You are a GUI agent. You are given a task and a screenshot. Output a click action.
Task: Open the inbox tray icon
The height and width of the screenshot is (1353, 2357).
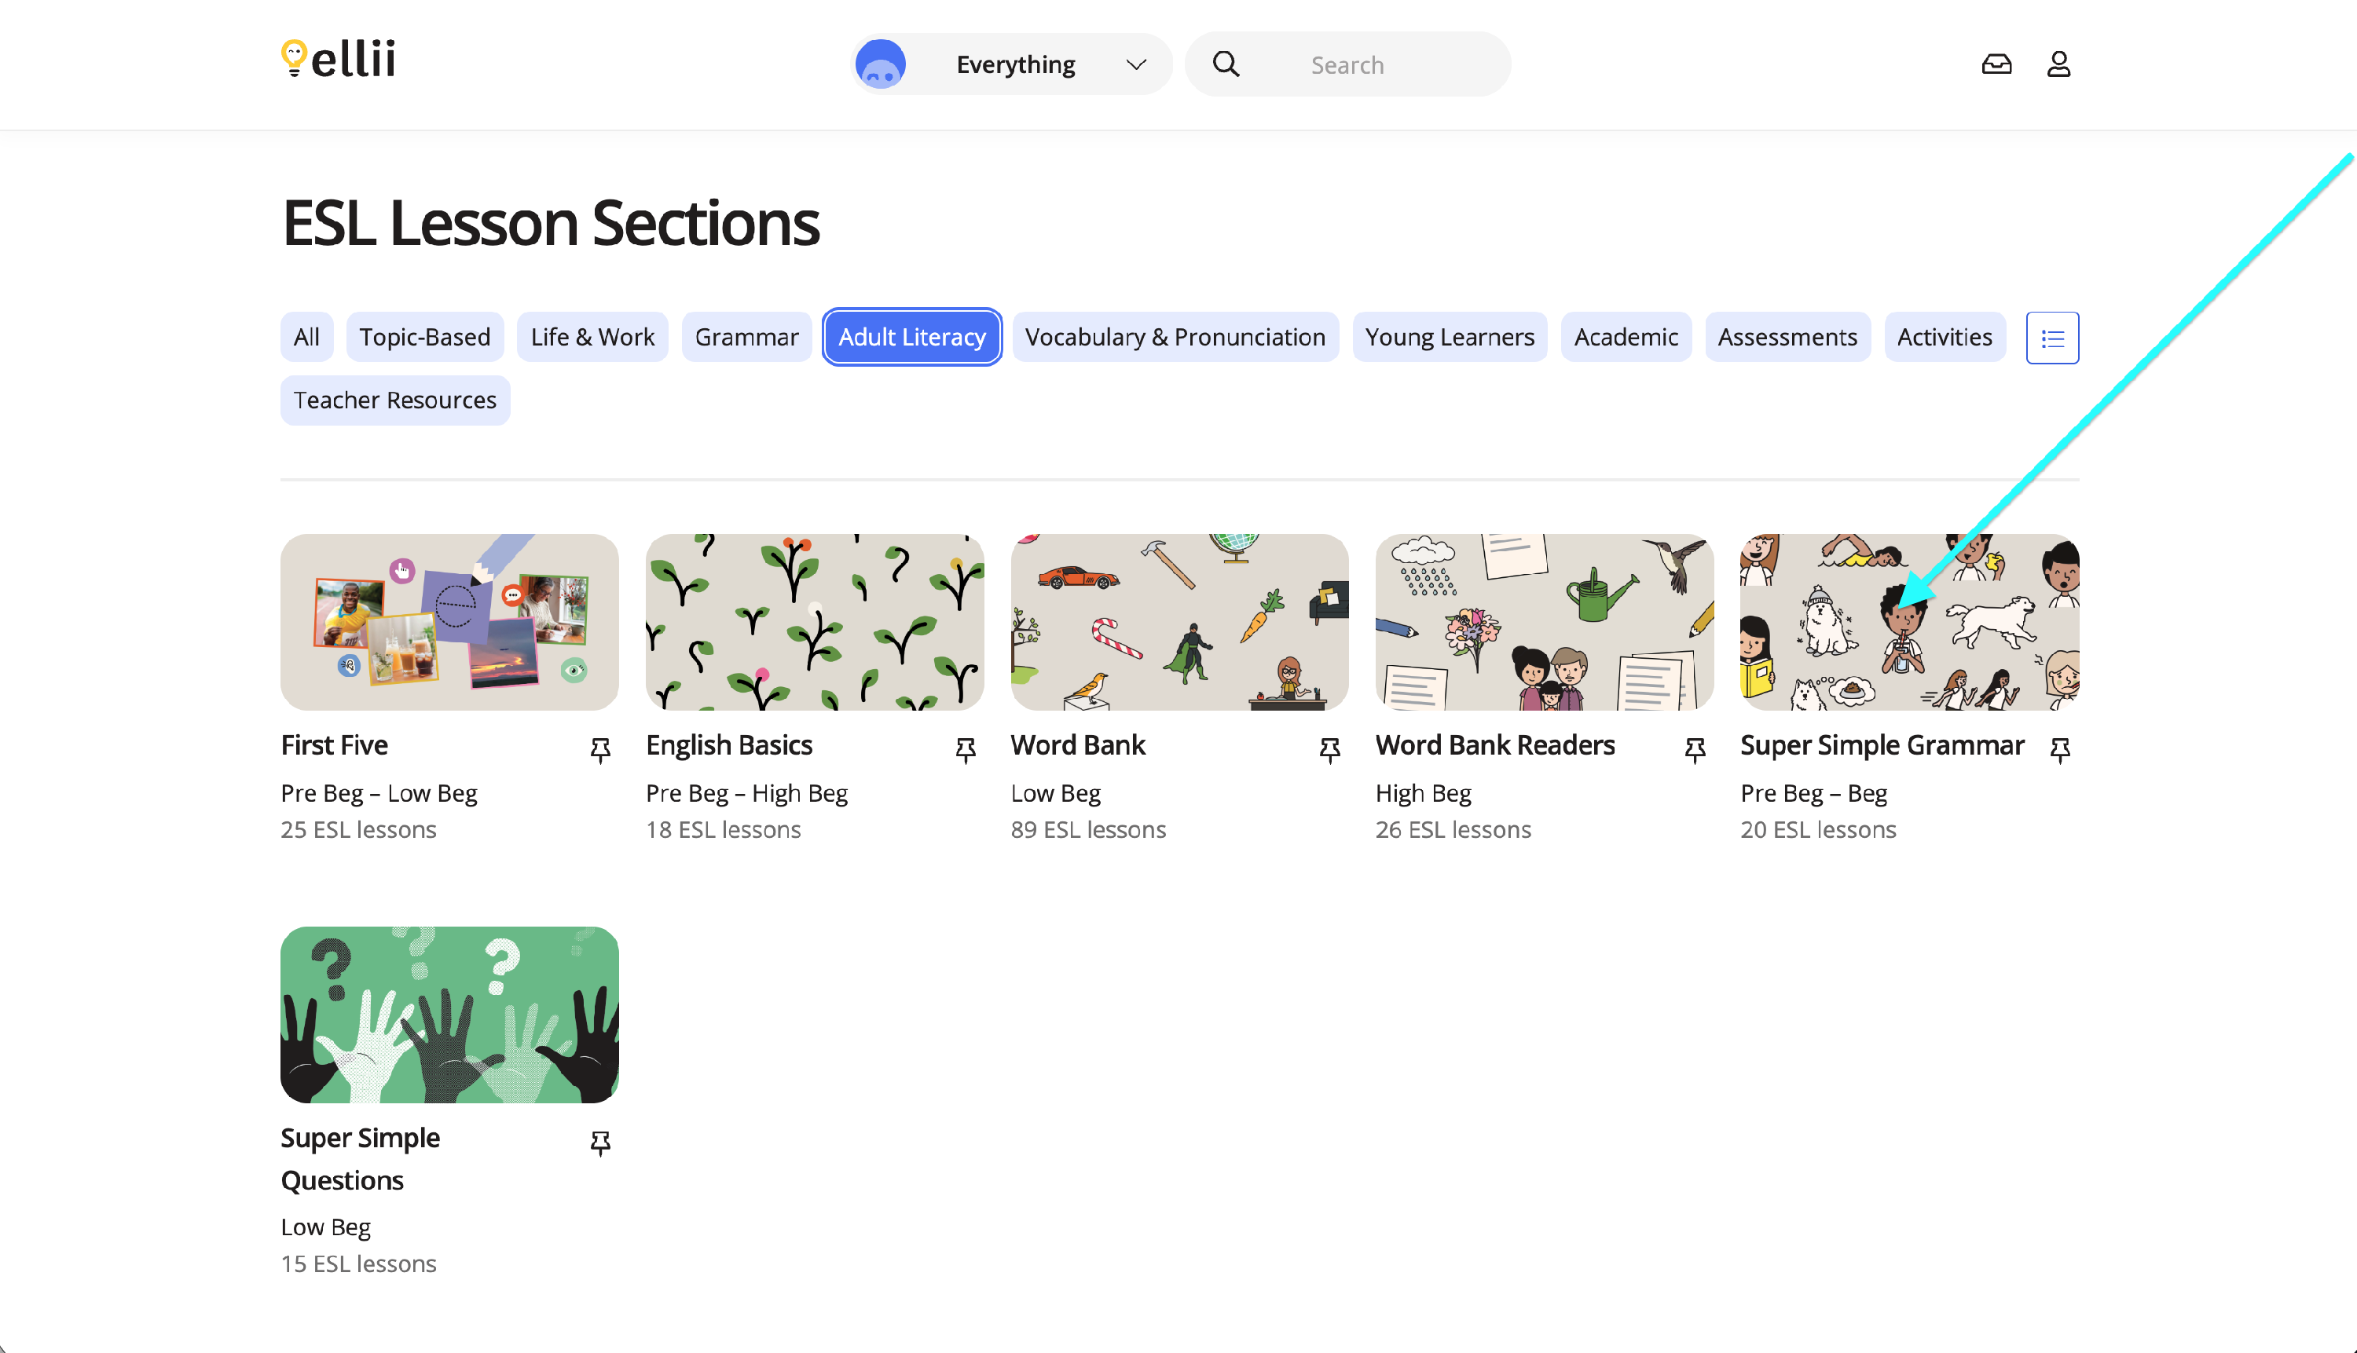coord(1996,64)
